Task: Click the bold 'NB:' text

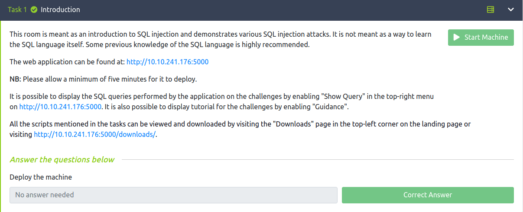Action: pyautogui.click(x=16, y=79)
